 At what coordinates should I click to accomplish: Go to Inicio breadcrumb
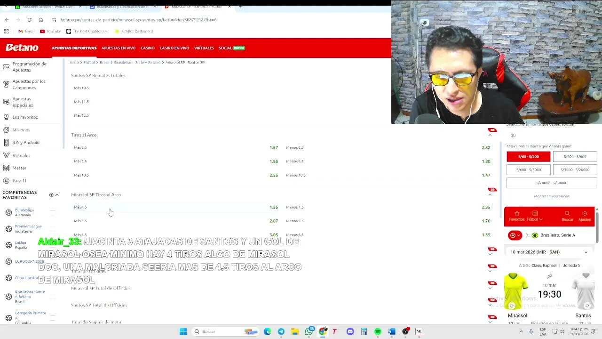(74, 62)
